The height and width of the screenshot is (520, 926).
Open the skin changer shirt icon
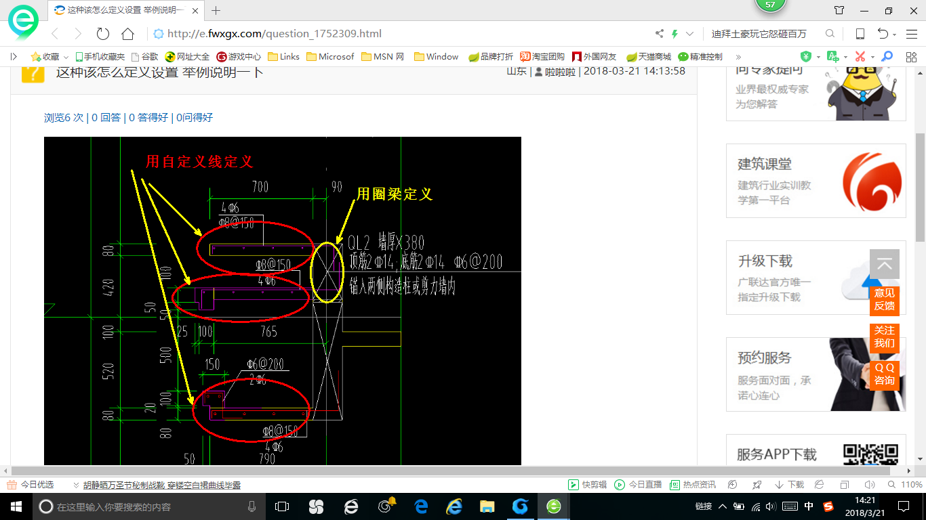[839, 10]
